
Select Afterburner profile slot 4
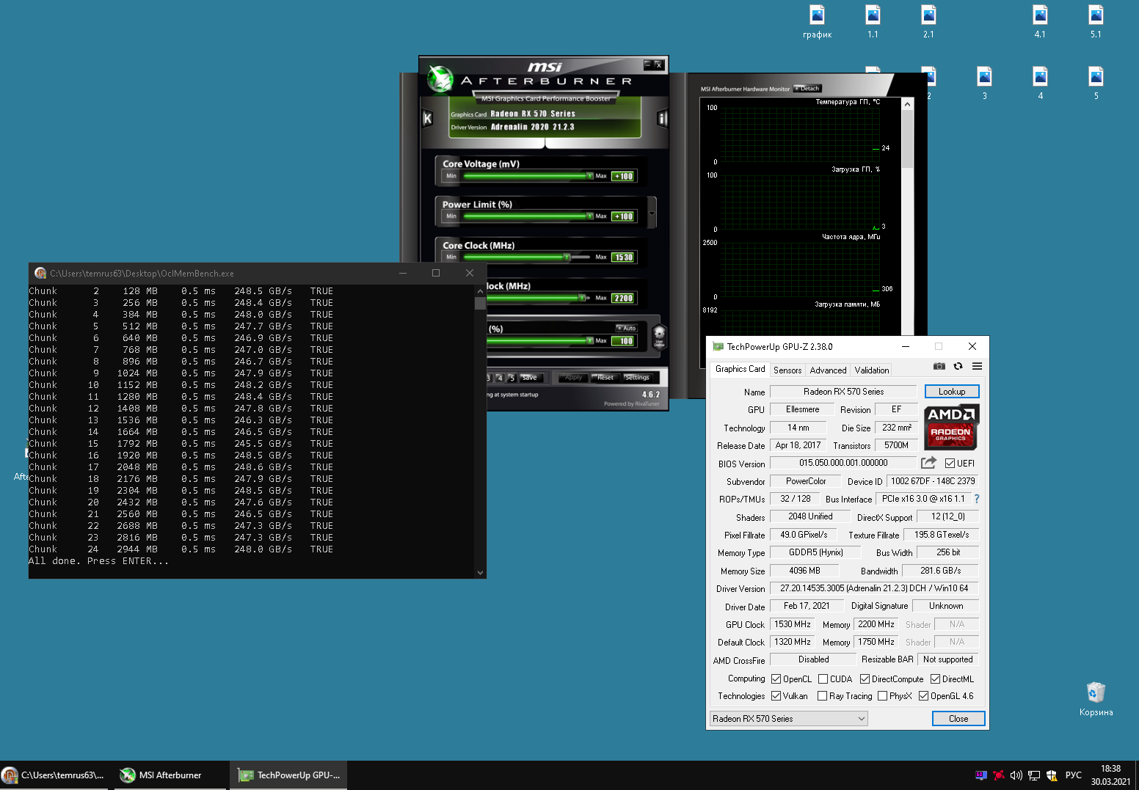click(x=500, y=378)
